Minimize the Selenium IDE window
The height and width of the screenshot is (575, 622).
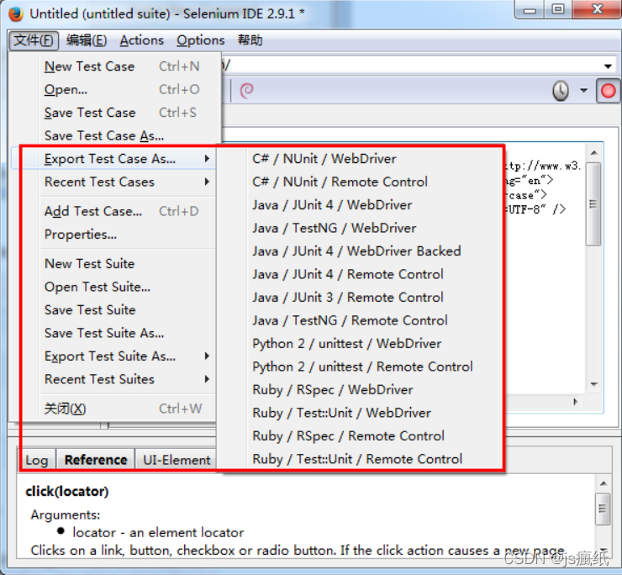tap(530, 9)
